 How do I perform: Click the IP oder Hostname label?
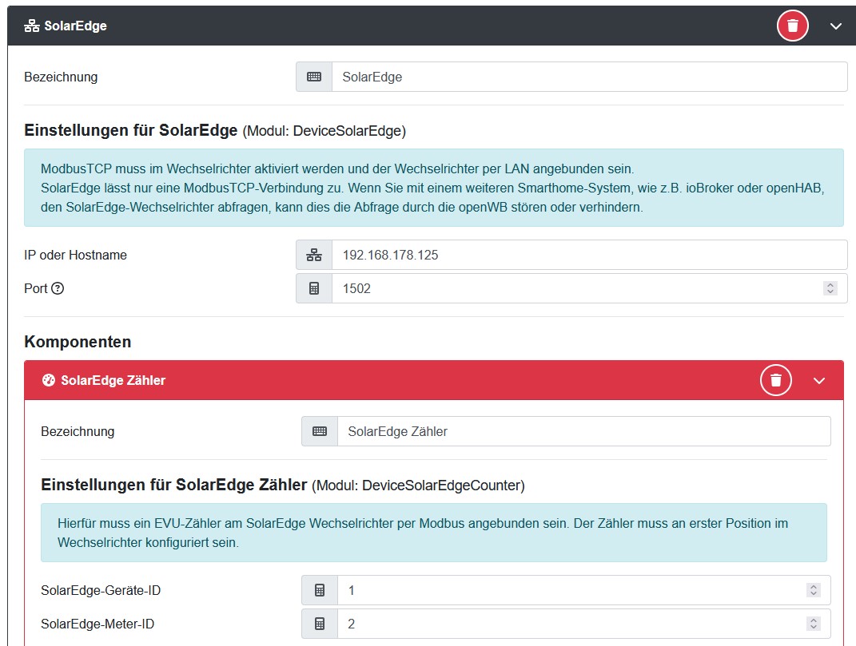(x=75, y=255)
